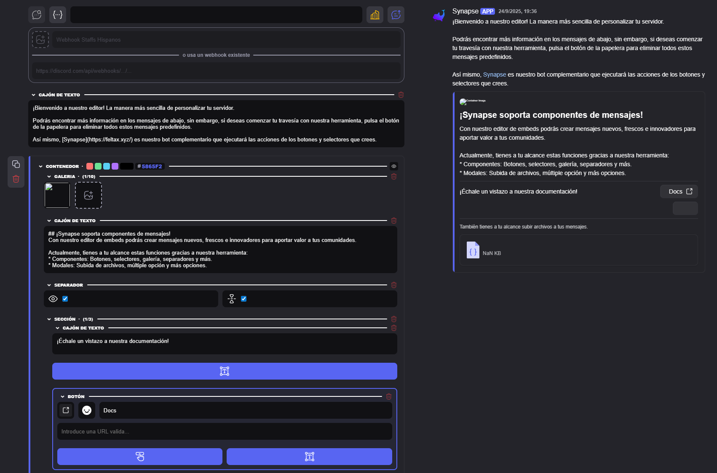Pick the purple container color swatch
The width and height of the screenshot is (717, 473).
115,166
